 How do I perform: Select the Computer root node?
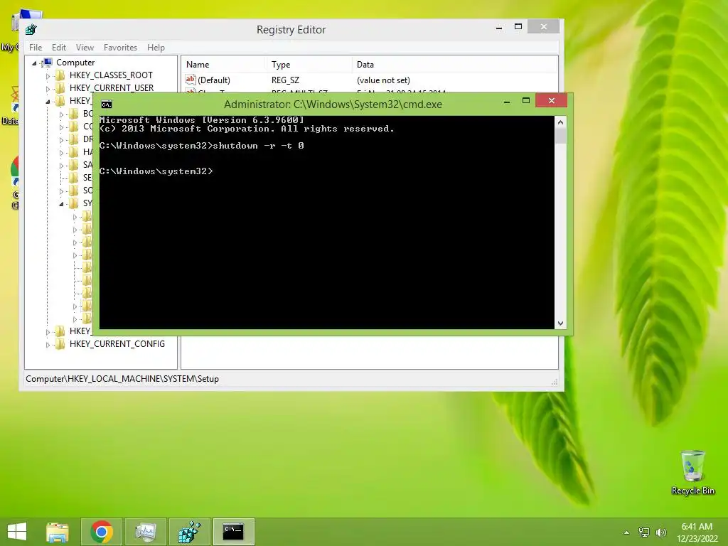(75, 63)
